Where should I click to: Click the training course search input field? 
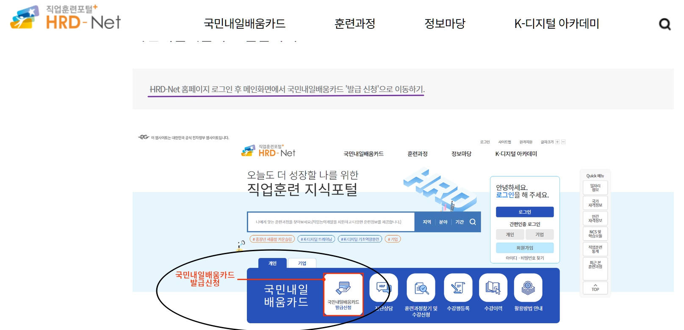point(331,222)
